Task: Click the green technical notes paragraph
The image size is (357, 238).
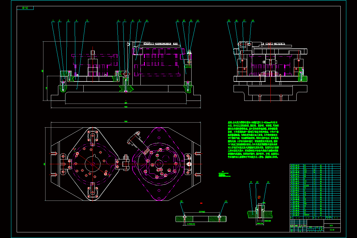Action: pyautogui.click(x=254, y=140)
